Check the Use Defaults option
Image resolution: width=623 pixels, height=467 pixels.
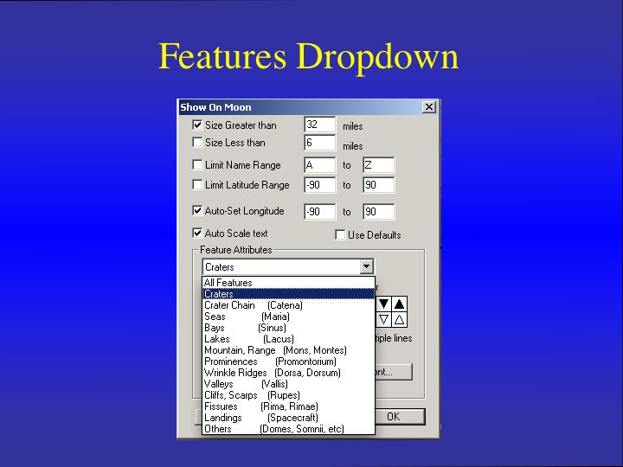pyautogui.click(x=340, y=234)
